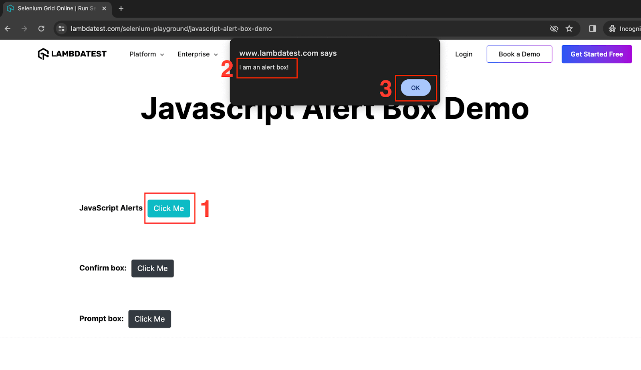The image size is (641, 370).
Task: Click the Login link in the navbar
Action: point(463,54)
